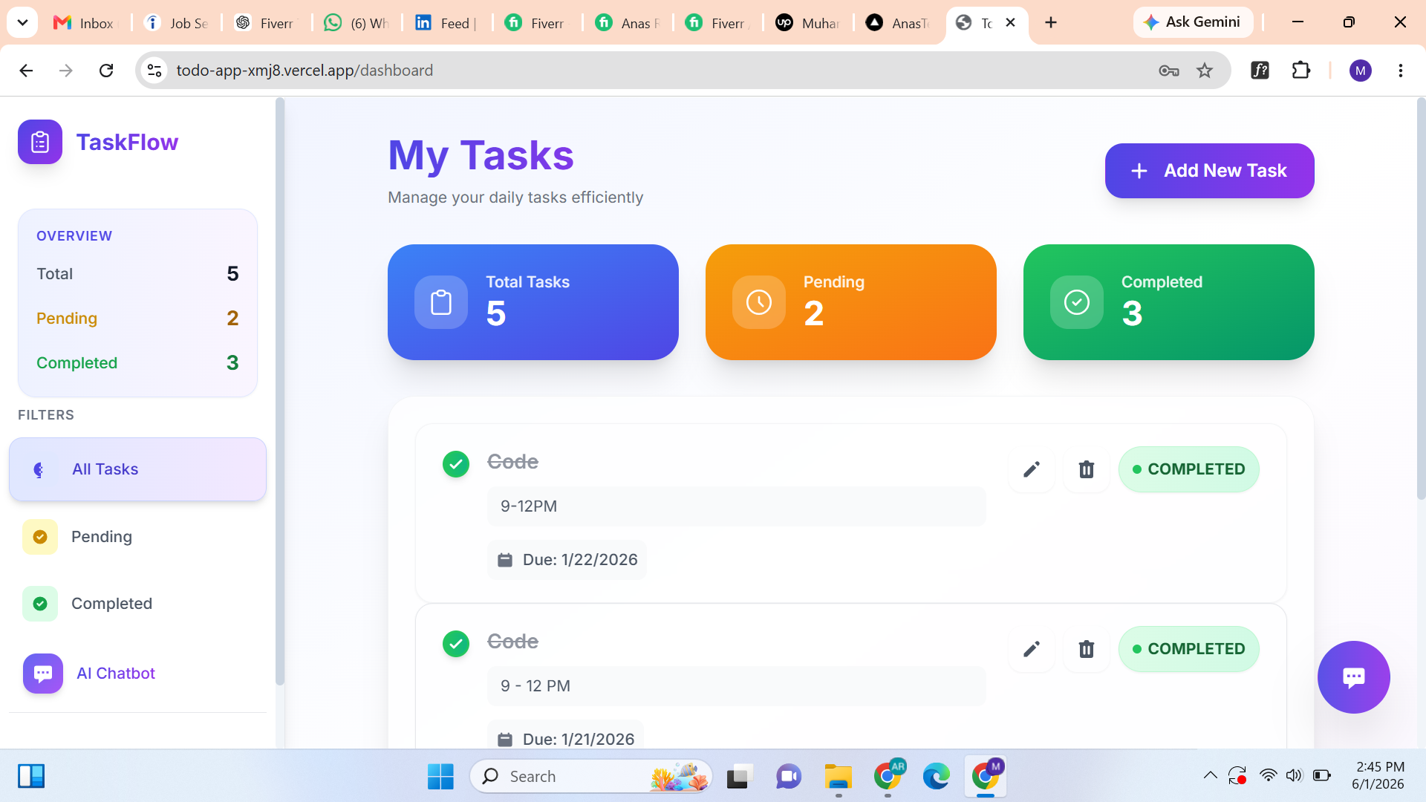
Task: Open the Chrome three-dot menu
Action: coord(1401,71)
